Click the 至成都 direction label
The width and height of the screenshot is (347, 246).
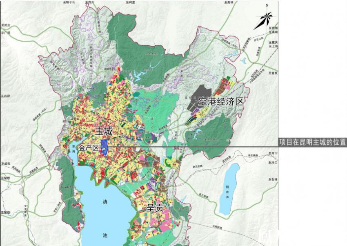6,164
